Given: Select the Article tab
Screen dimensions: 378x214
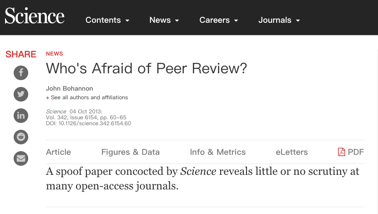Looking at the screenshot, I should [x=58, y=152].
